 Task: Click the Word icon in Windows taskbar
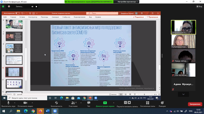(x=48, y=111)
